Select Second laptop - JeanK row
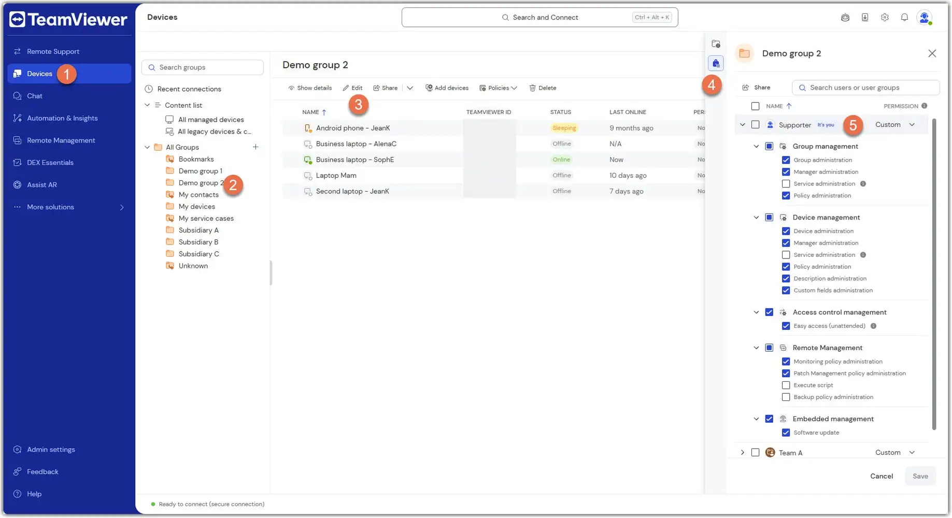Image resolution: width=952 pixels, height=518 pixels. click(x=493, y=191)
